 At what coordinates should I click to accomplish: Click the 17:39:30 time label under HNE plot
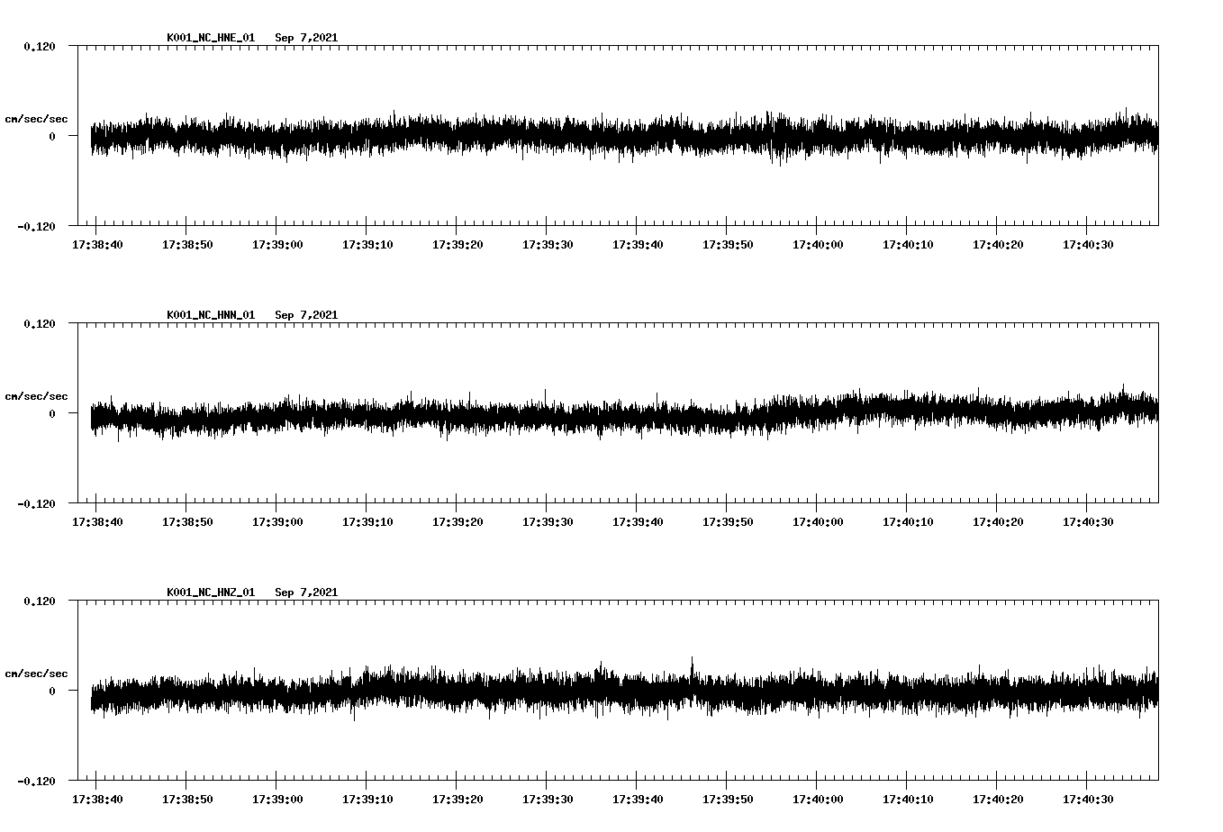coord(548,245)
